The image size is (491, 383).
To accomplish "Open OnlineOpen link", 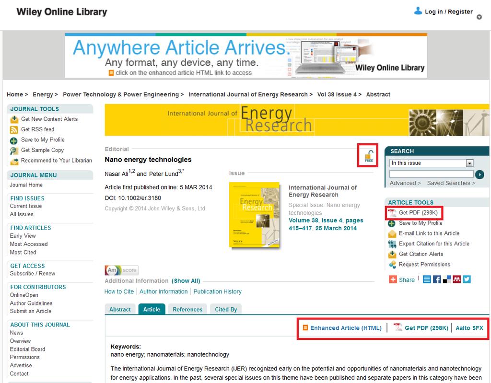I will (24, 295).
